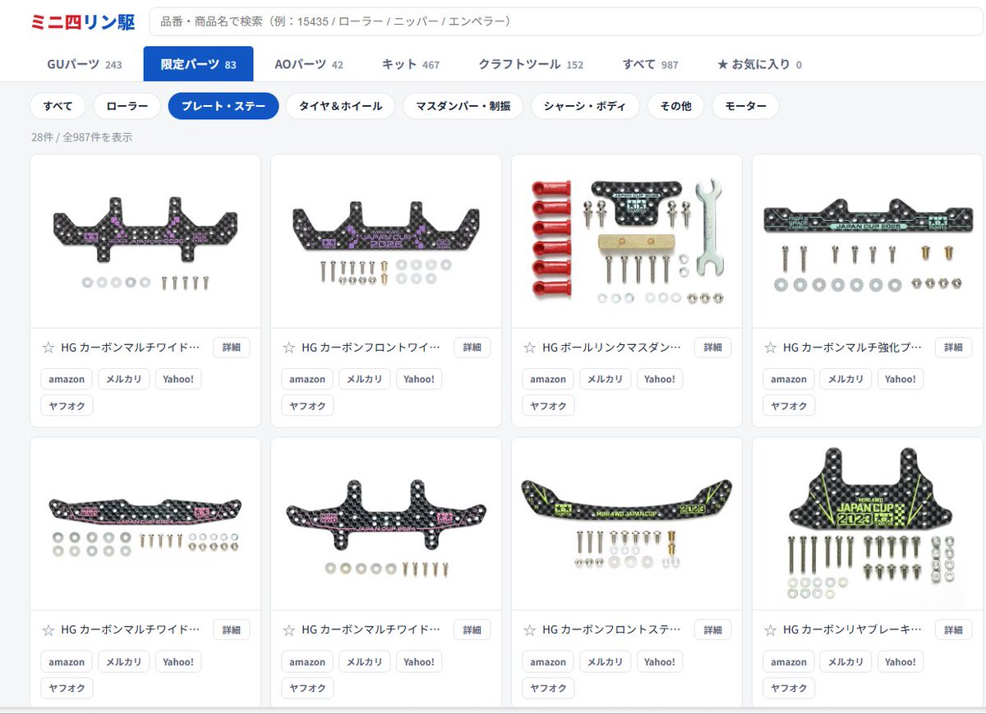Show 詳細 of HG ボールリンクマスダン…

[x=712, y=348]
